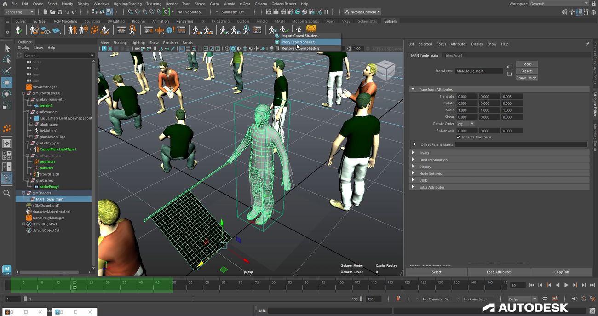
Task: Choose the Scale tool in toolbox
Action: (7, 106)
